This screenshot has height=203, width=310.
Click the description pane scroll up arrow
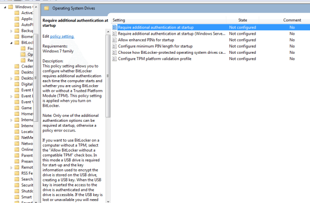(108, 32)
